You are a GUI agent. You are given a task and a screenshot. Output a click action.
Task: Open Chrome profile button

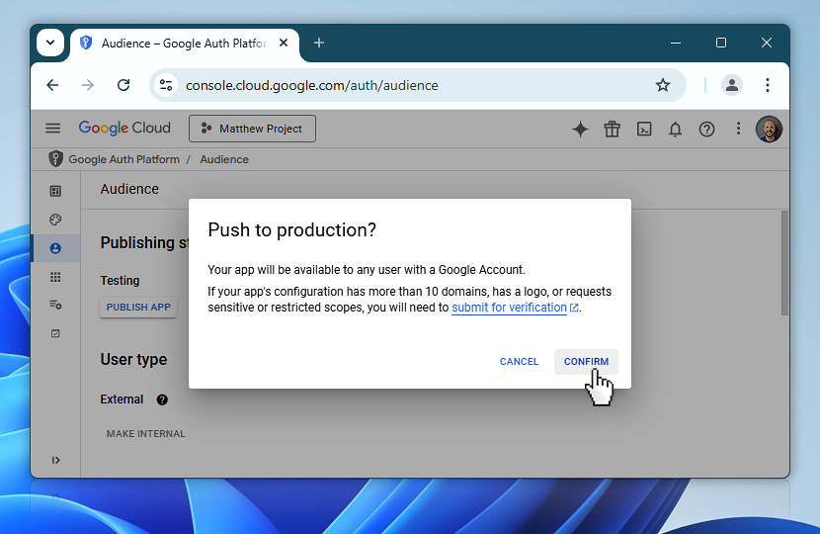click(x=732, y=85)
